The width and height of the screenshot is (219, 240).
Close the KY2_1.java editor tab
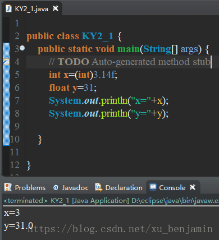tap(56, 8)
